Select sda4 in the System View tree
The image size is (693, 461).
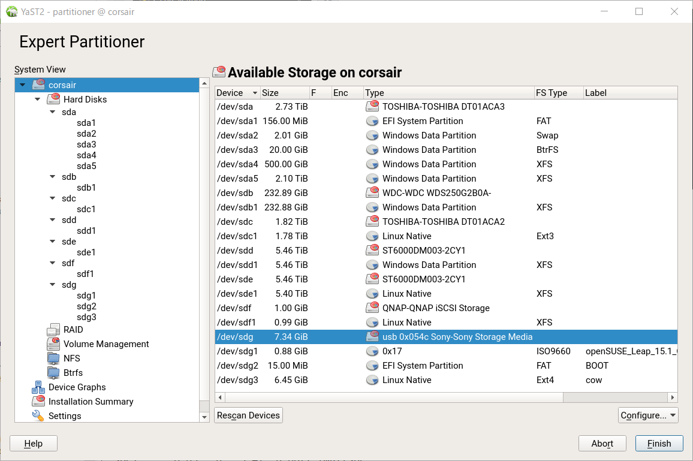[86, 155]
